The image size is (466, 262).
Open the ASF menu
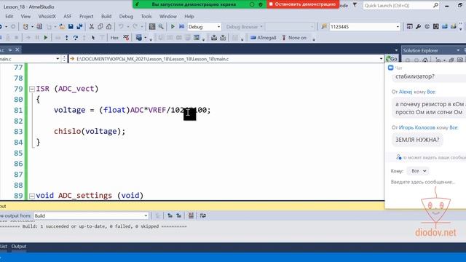pos(68,16)
